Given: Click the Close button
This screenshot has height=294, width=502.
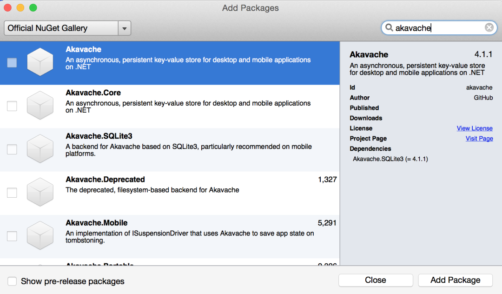Looking at the screenshot, I should click(x=375, y=280).
